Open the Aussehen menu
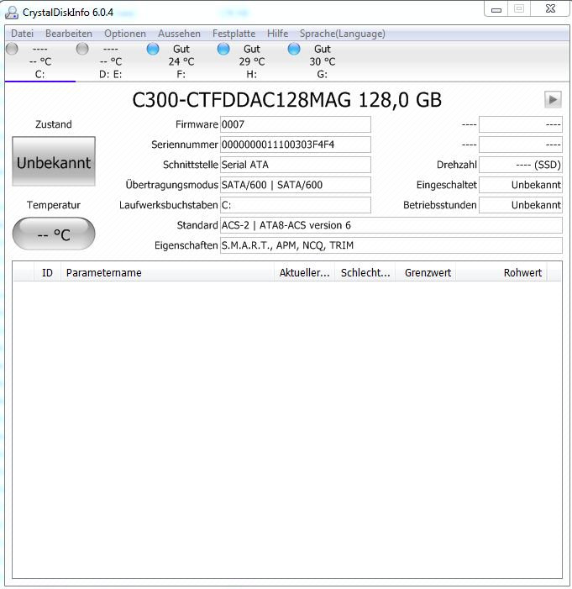The width and height of the screenshot is (572, 589). (179, 34)
